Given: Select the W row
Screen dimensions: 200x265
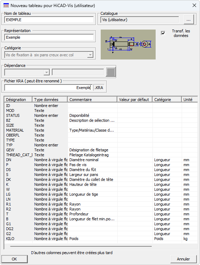Looking at the screenshot, I should coord(101,189).
